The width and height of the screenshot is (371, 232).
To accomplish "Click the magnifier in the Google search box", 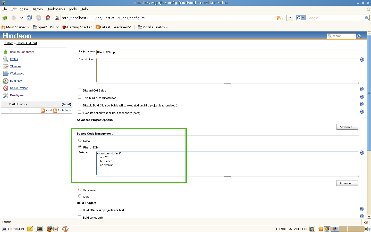I will [x=367, y=18].
